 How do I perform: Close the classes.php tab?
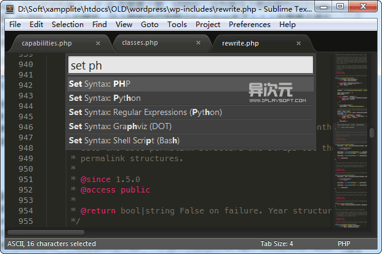tap(197, 44)
